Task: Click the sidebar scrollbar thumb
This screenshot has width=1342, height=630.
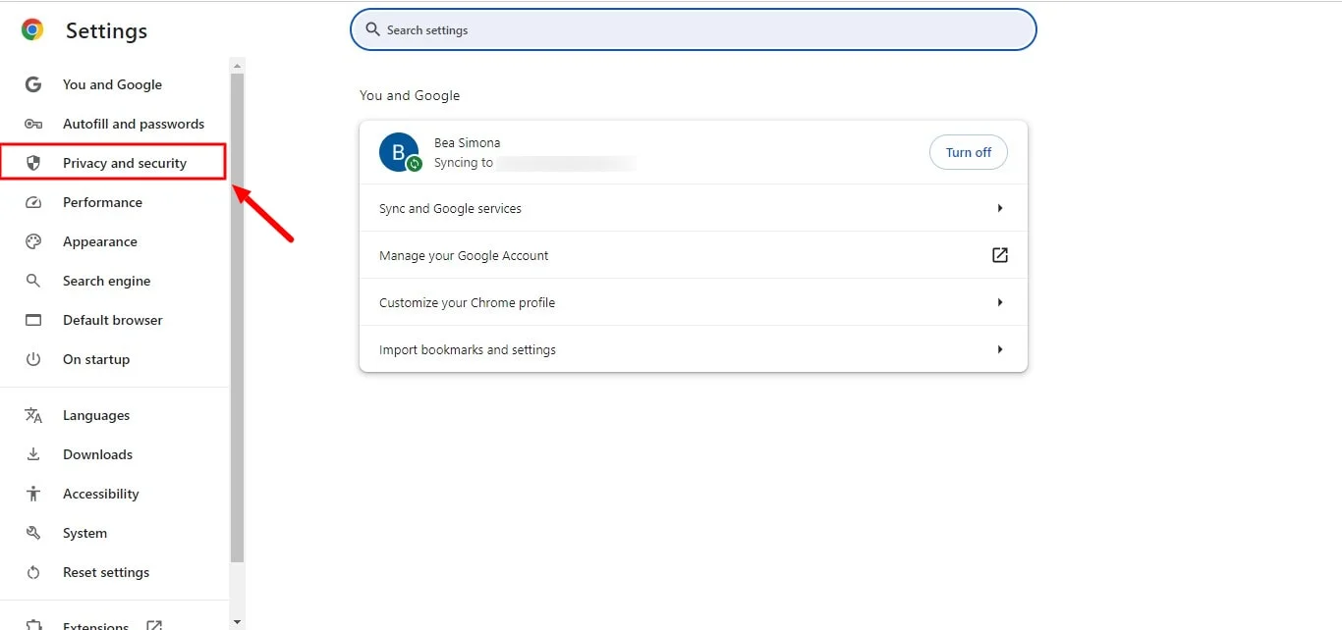Action: 237,318
